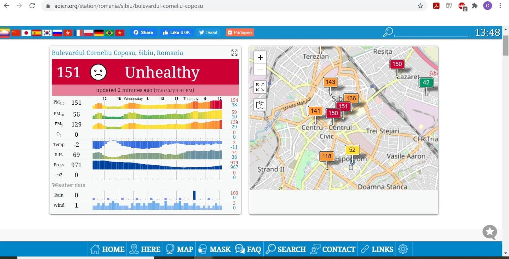
Task: Open the browser Extensions puzzle menu
Action: (475, 6)
